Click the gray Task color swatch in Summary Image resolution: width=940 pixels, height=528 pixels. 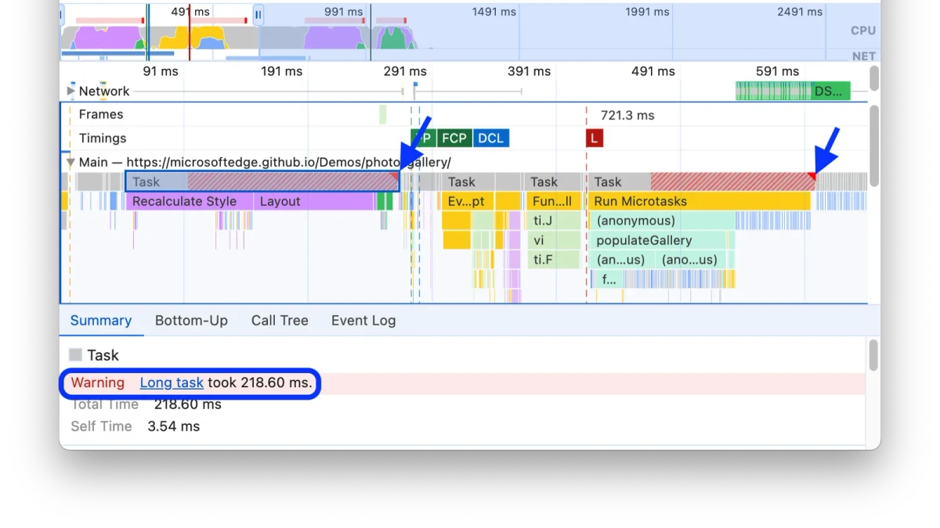point(75,355)
